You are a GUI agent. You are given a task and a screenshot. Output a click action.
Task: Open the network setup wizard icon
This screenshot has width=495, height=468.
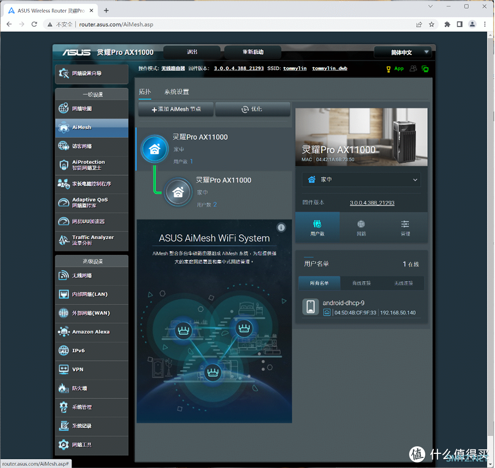pyautogui.click(x=64, y=74)
